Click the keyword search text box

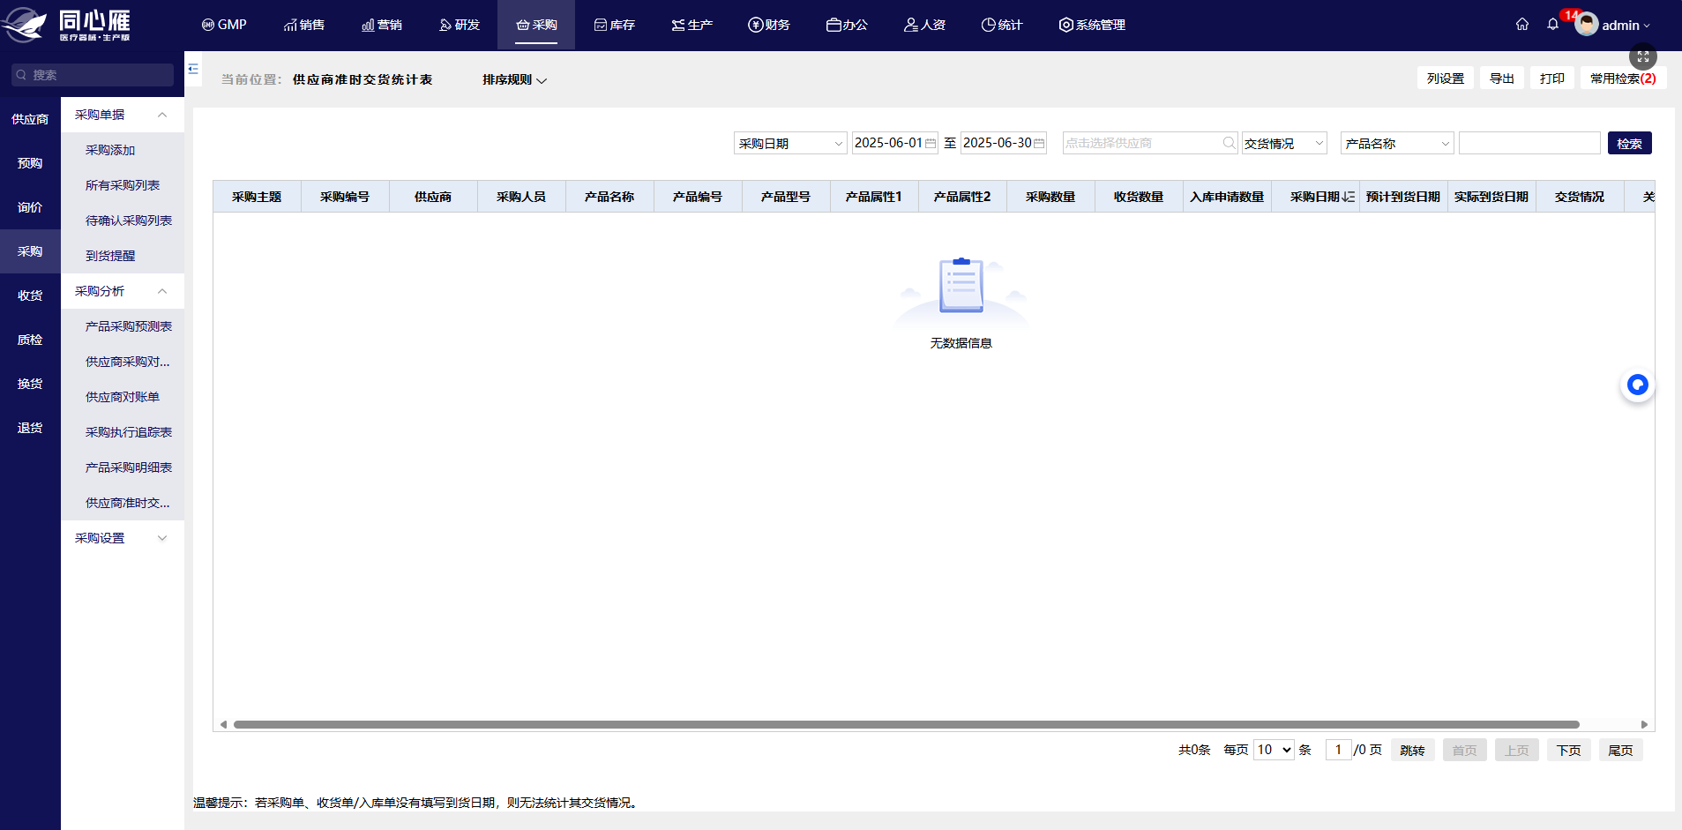click(1529, 143)
